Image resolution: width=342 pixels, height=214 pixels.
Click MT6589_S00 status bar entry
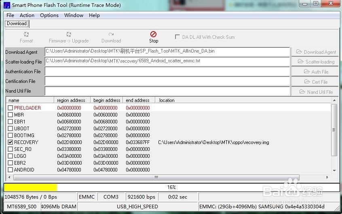(x=22, y=207)
